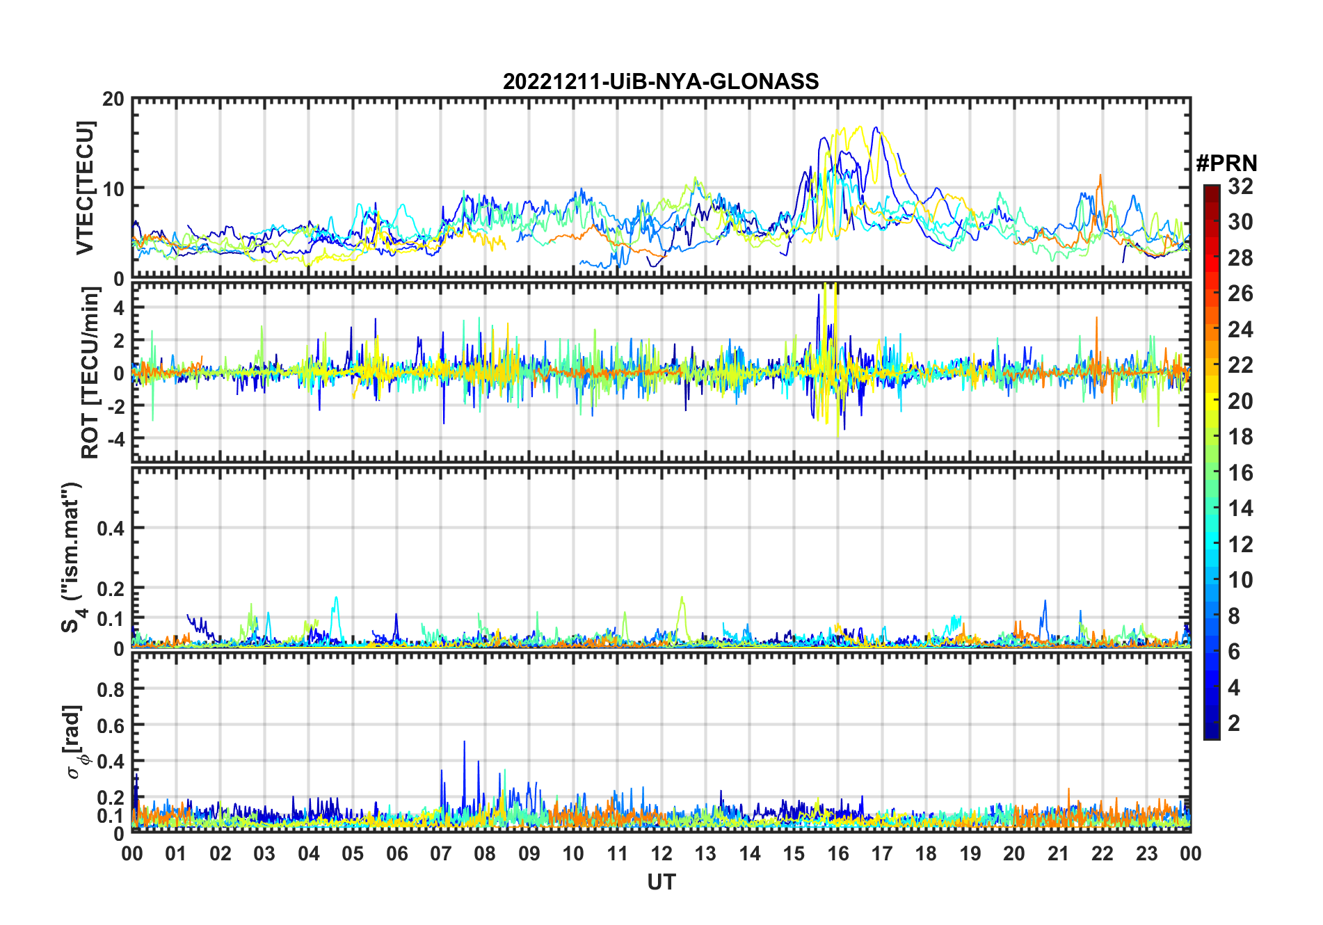Click the PRN color scale bar

point(1211,462)
